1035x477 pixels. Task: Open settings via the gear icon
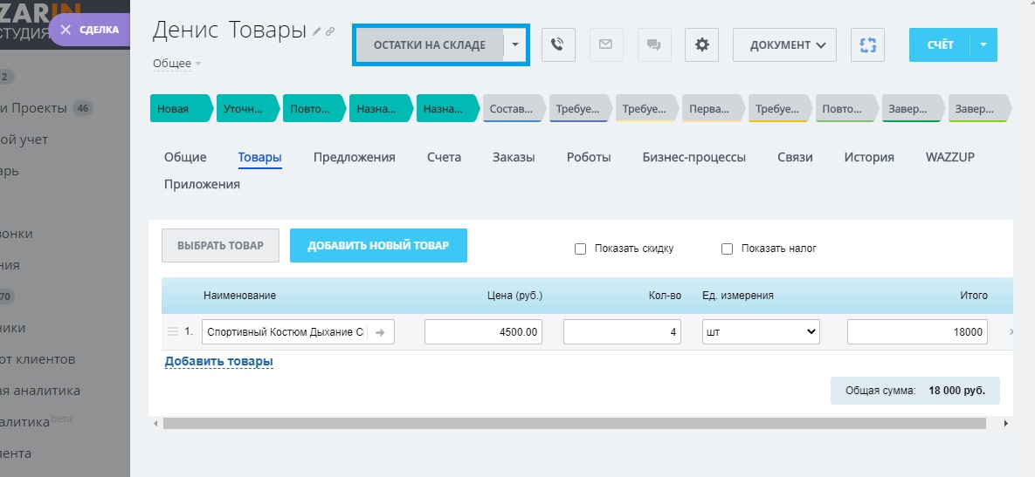pyautogui.click(x=701, y=44)
